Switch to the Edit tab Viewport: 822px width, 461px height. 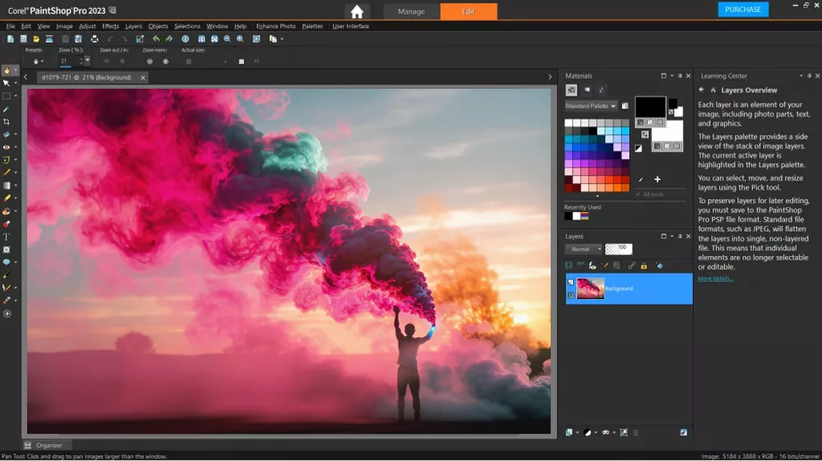click(x=469, y=12)
